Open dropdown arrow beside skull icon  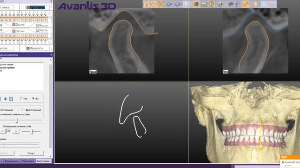tap(224, 4)
